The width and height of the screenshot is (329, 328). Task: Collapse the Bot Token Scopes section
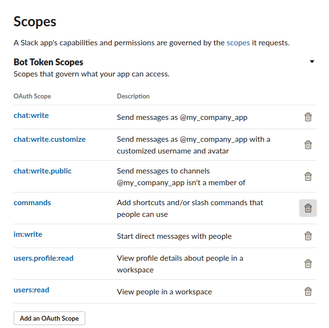tap(312, 62)
